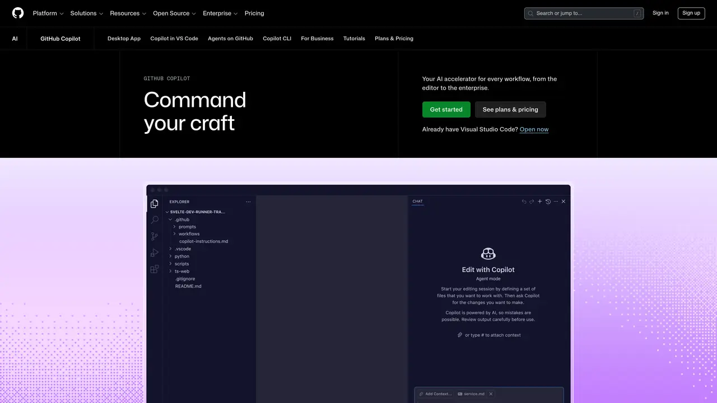This screenshot has width=717, height=403.
Task: Open the Desktop App tab
Action: [x=124, y=39]
